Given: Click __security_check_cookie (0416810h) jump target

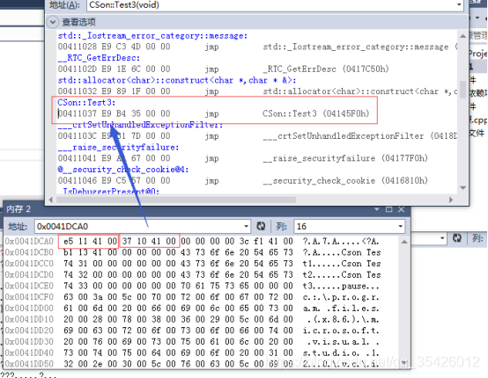Looking at the screenshot, I should coord(345,181).
